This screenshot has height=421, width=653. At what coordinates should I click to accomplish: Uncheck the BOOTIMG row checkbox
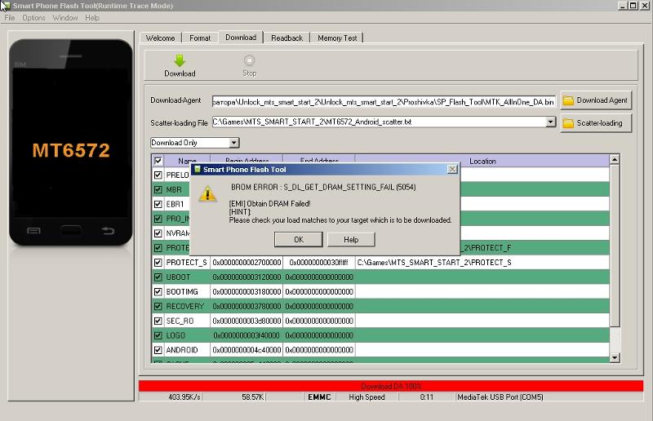[158, 291]
